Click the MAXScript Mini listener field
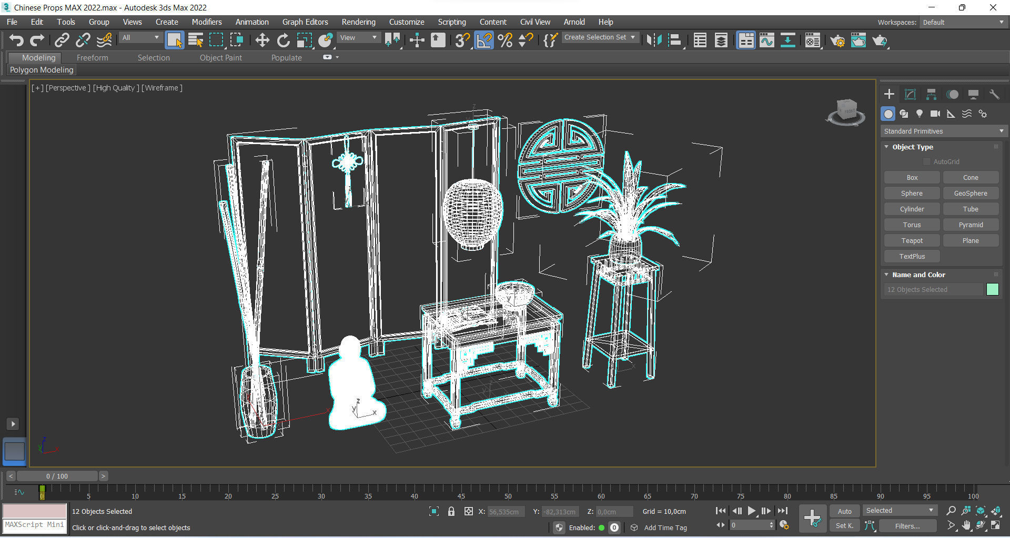The height and width of the screenshot is (538, 1010). [x=35, y=525]
